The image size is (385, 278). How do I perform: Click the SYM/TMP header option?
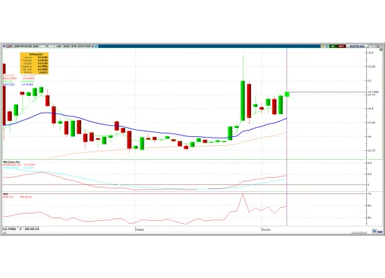click(x=84, y=46)
